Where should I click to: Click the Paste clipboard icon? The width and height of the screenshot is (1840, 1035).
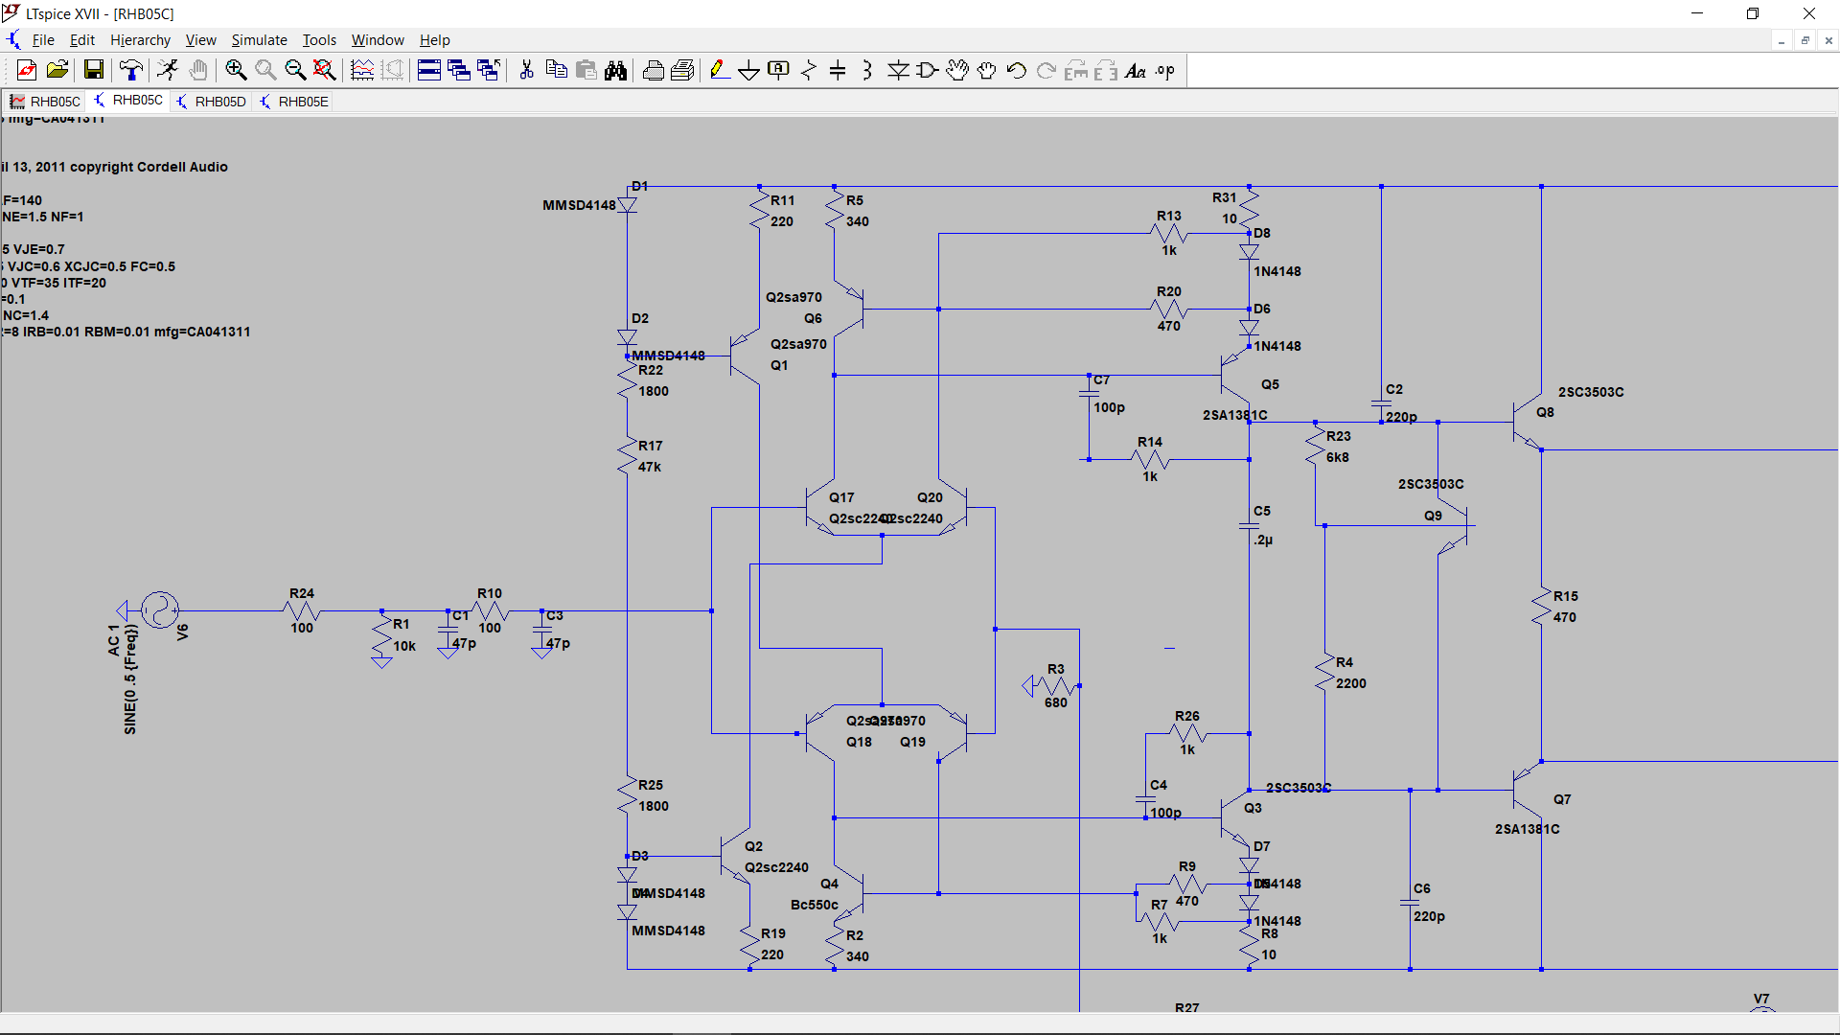[586, 70]
